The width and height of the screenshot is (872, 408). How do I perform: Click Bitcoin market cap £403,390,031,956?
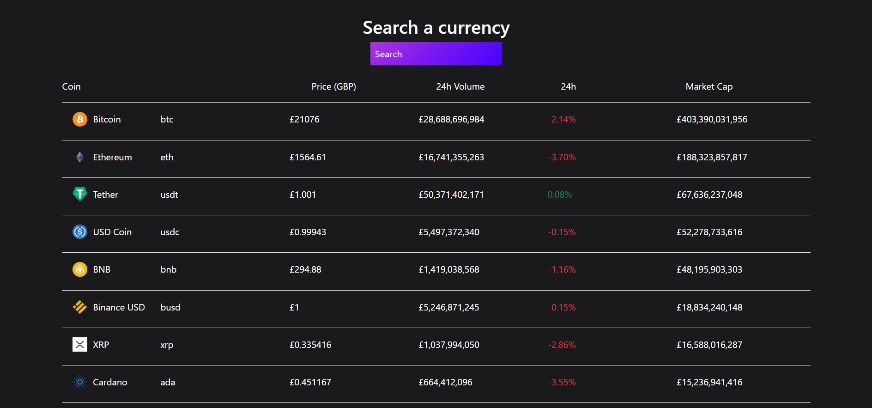tap(712, 119)
